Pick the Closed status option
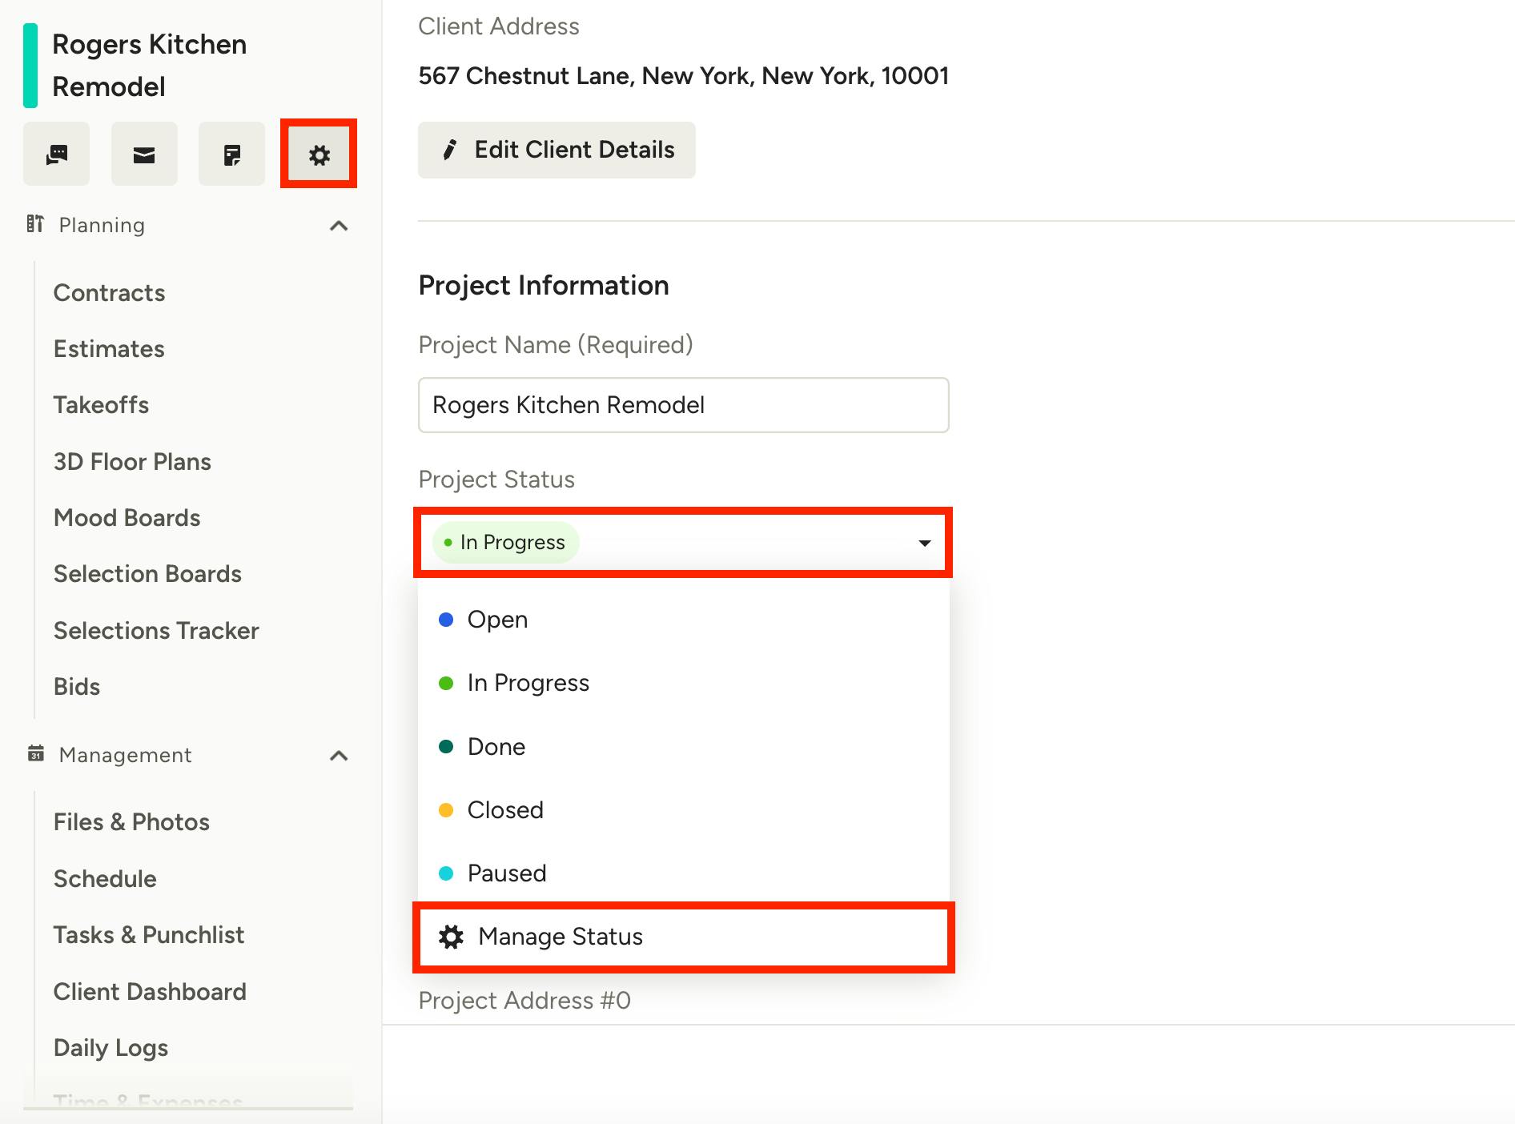 pos(504,810)
